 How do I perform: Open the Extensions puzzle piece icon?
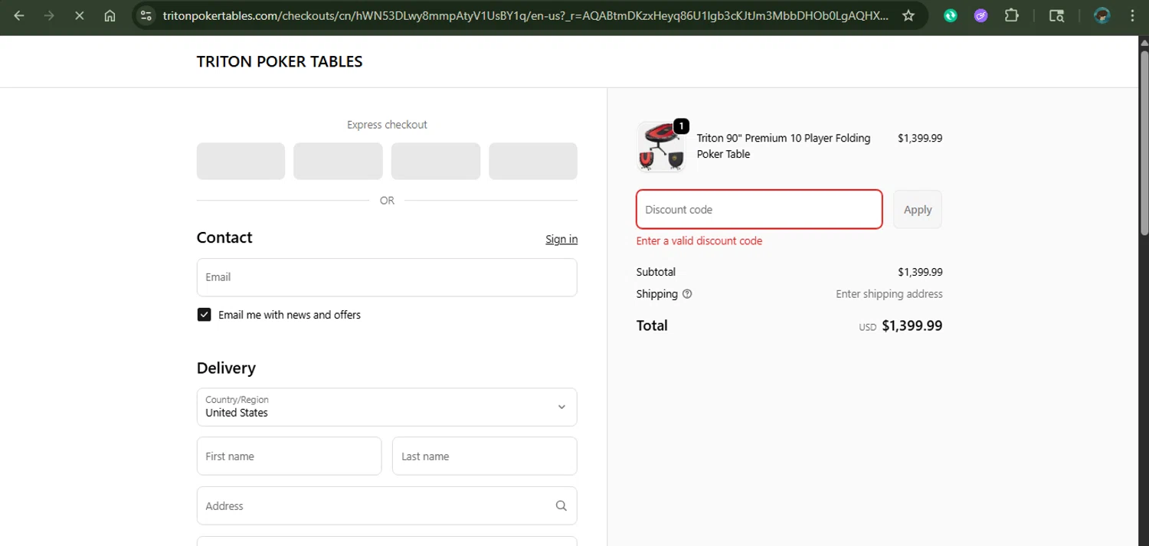(1012, 15)
